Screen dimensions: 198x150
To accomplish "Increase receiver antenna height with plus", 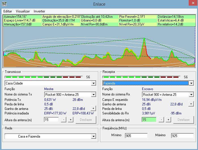I will [x=168, y=120].
